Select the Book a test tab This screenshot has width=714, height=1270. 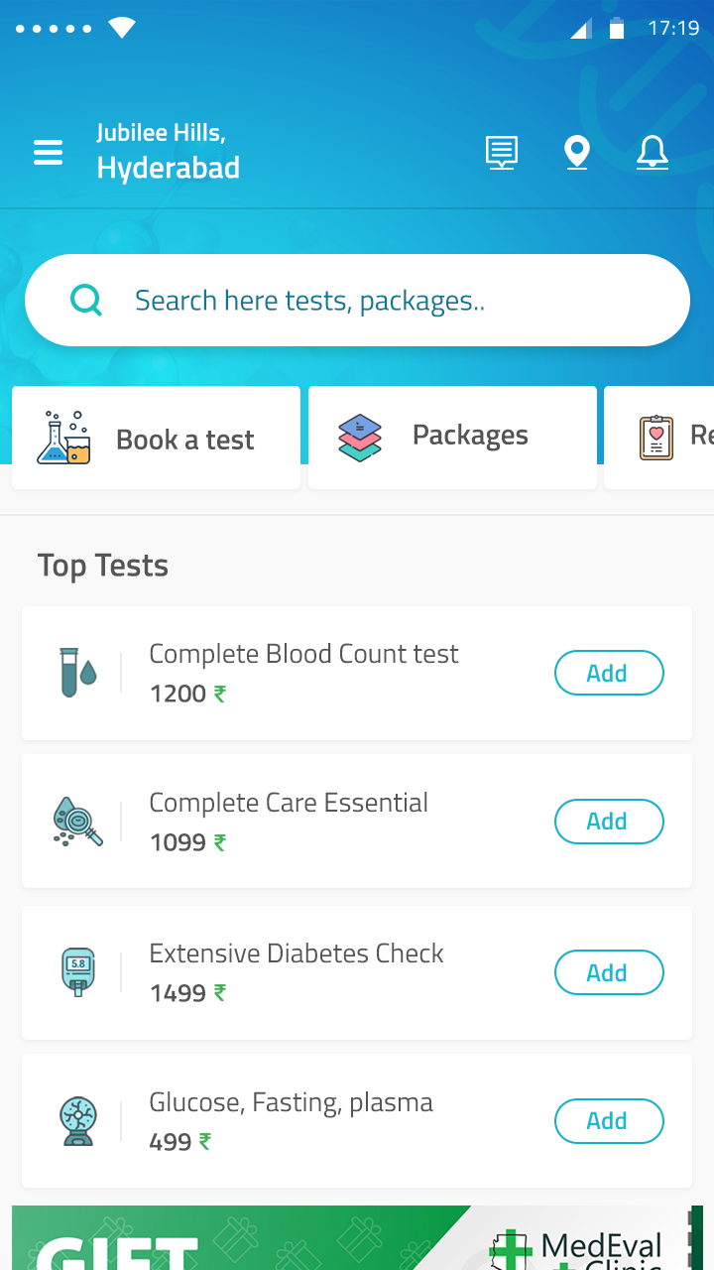pyautogui.click(x=156, y=439)
